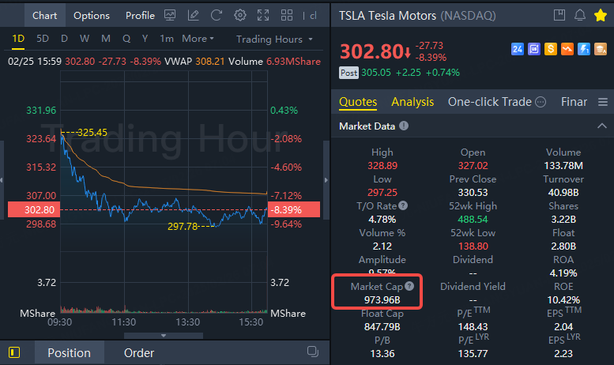The width and height of the screenshot is (614, 365).
Task: Open the multi-chart grid layout icon
Action: (x=287, y=15)
